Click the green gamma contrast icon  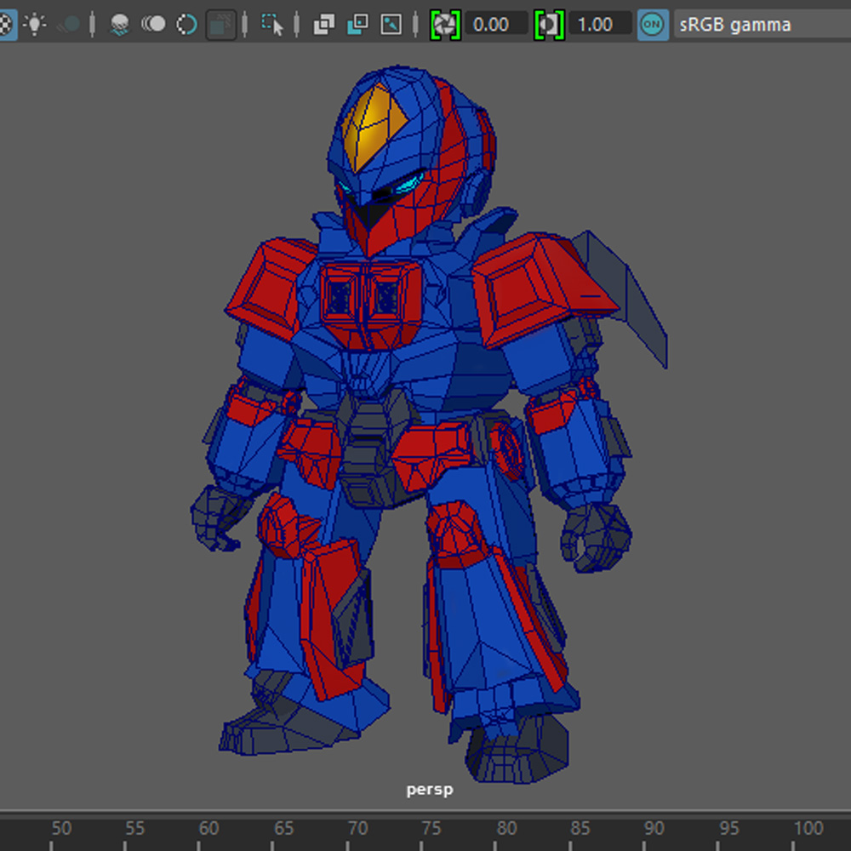coord(550,25)
